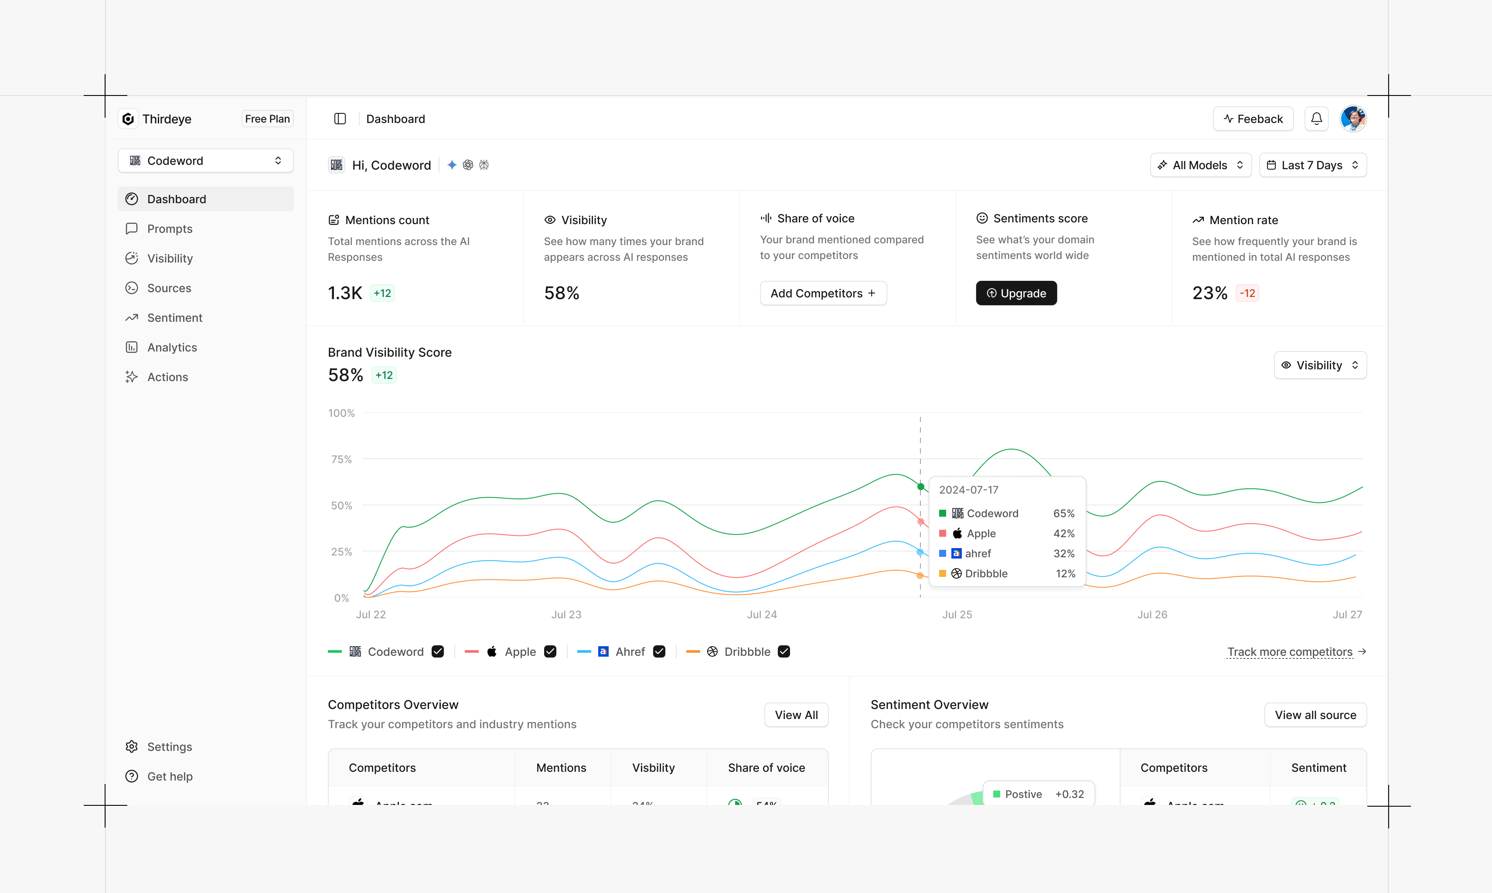Click the Thirdeye logo icon
Screen dimensions: 1492x893
pos(128,119)
